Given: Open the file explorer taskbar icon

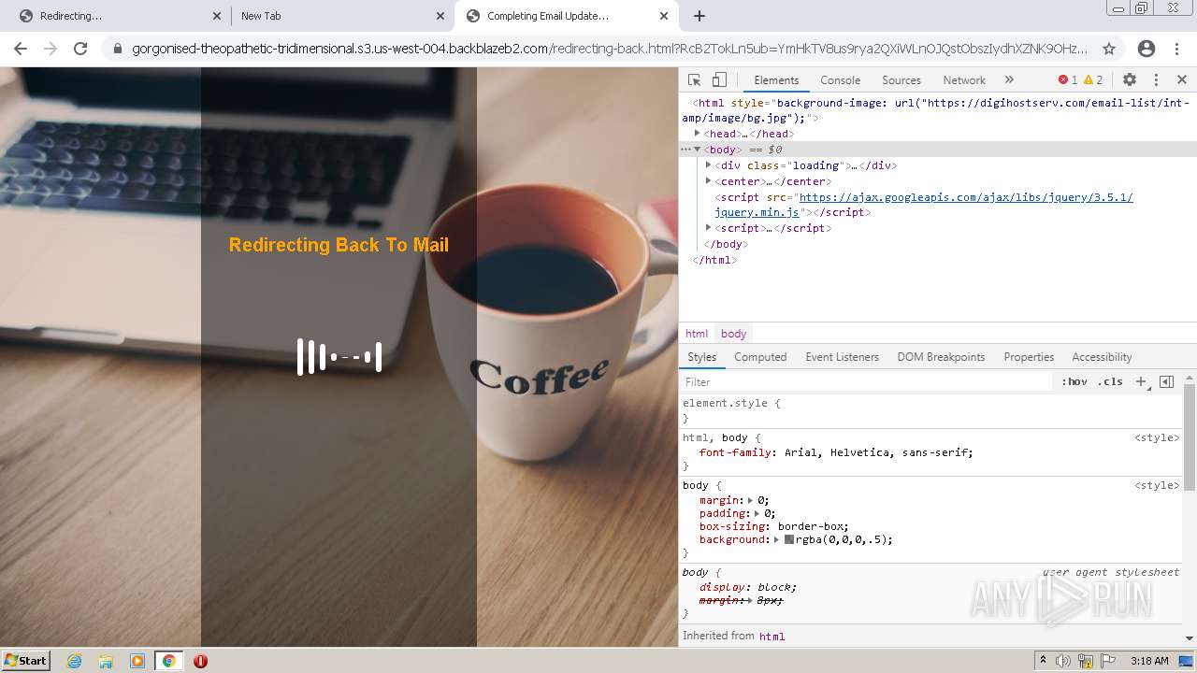Looking at the screenshot, I should (x=106, y=661).
